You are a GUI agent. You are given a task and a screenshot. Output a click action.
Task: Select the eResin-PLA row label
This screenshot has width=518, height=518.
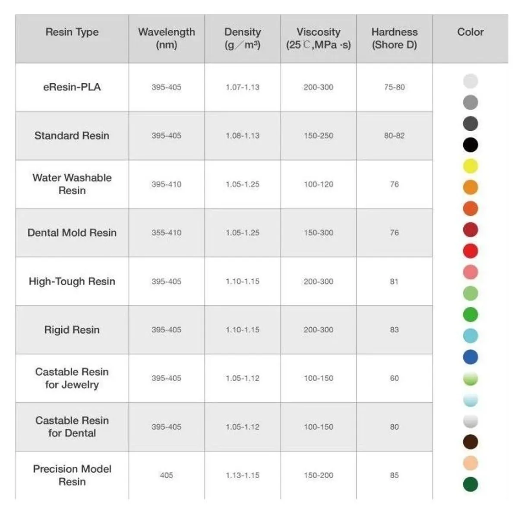coord(72,87)
